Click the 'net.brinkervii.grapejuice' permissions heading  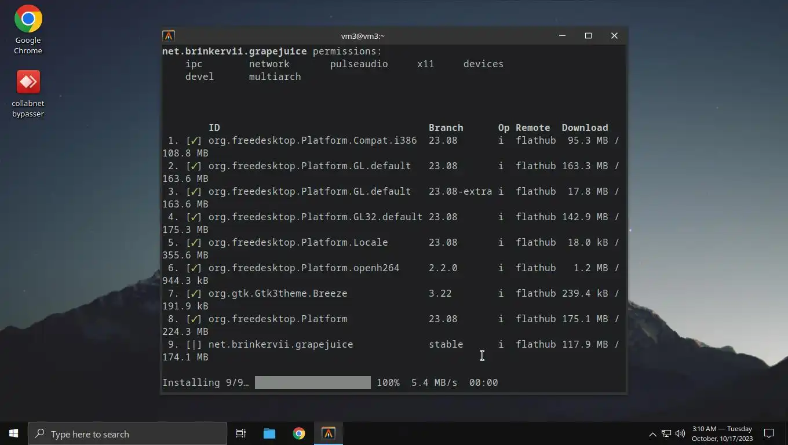235,51
